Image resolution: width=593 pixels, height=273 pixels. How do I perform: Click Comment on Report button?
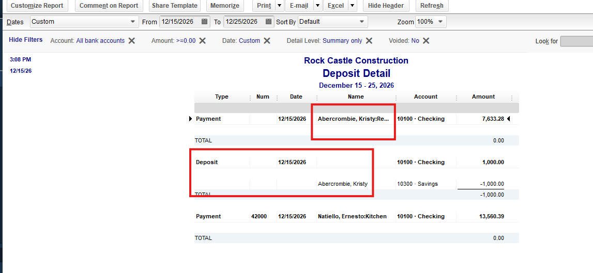pos(109,6)
